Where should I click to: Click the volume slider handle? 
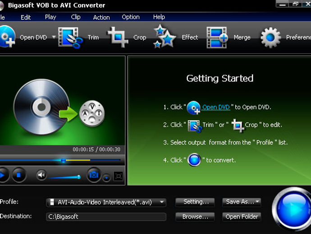point(79,177)
